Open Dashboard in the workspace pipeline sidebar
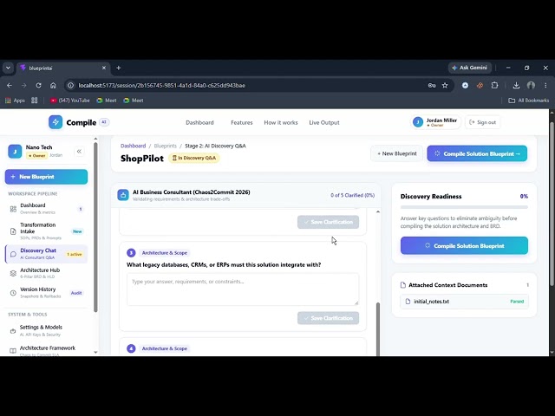 46,209
